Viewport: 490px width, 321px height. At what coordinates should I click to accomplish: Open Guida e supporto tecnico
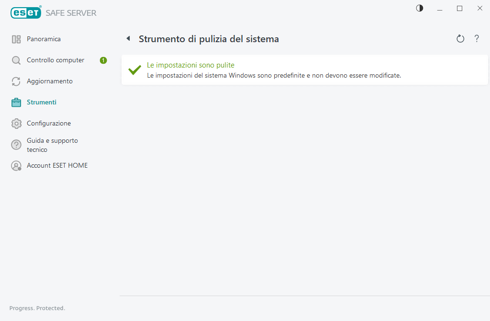click(x=52, y=145)
